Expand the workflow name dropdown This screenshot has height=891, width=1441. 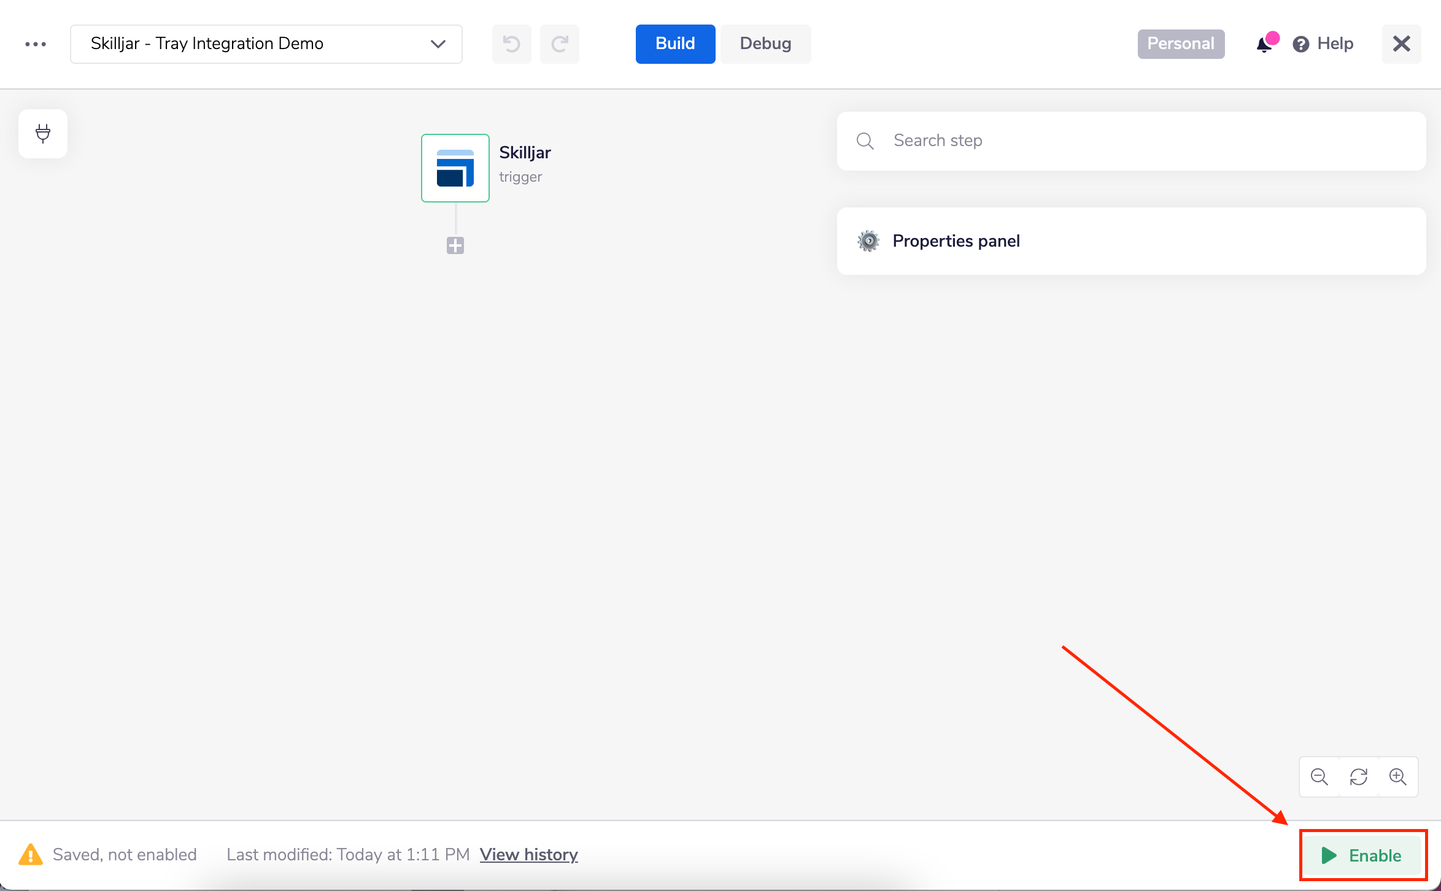tap(438, 44)
